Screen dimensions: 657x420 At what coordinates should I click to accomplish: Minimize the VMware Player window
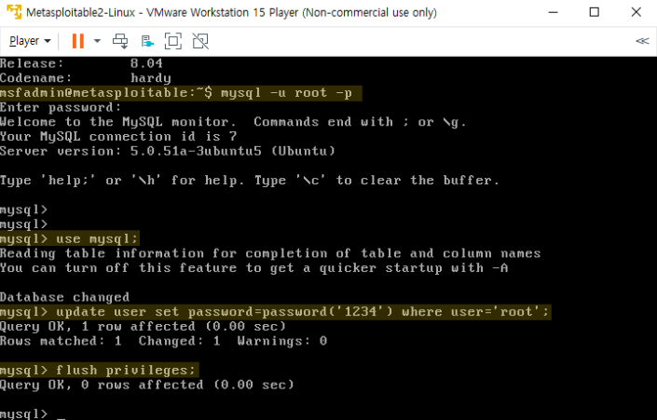pyautogui.click(x=553, y=12)
